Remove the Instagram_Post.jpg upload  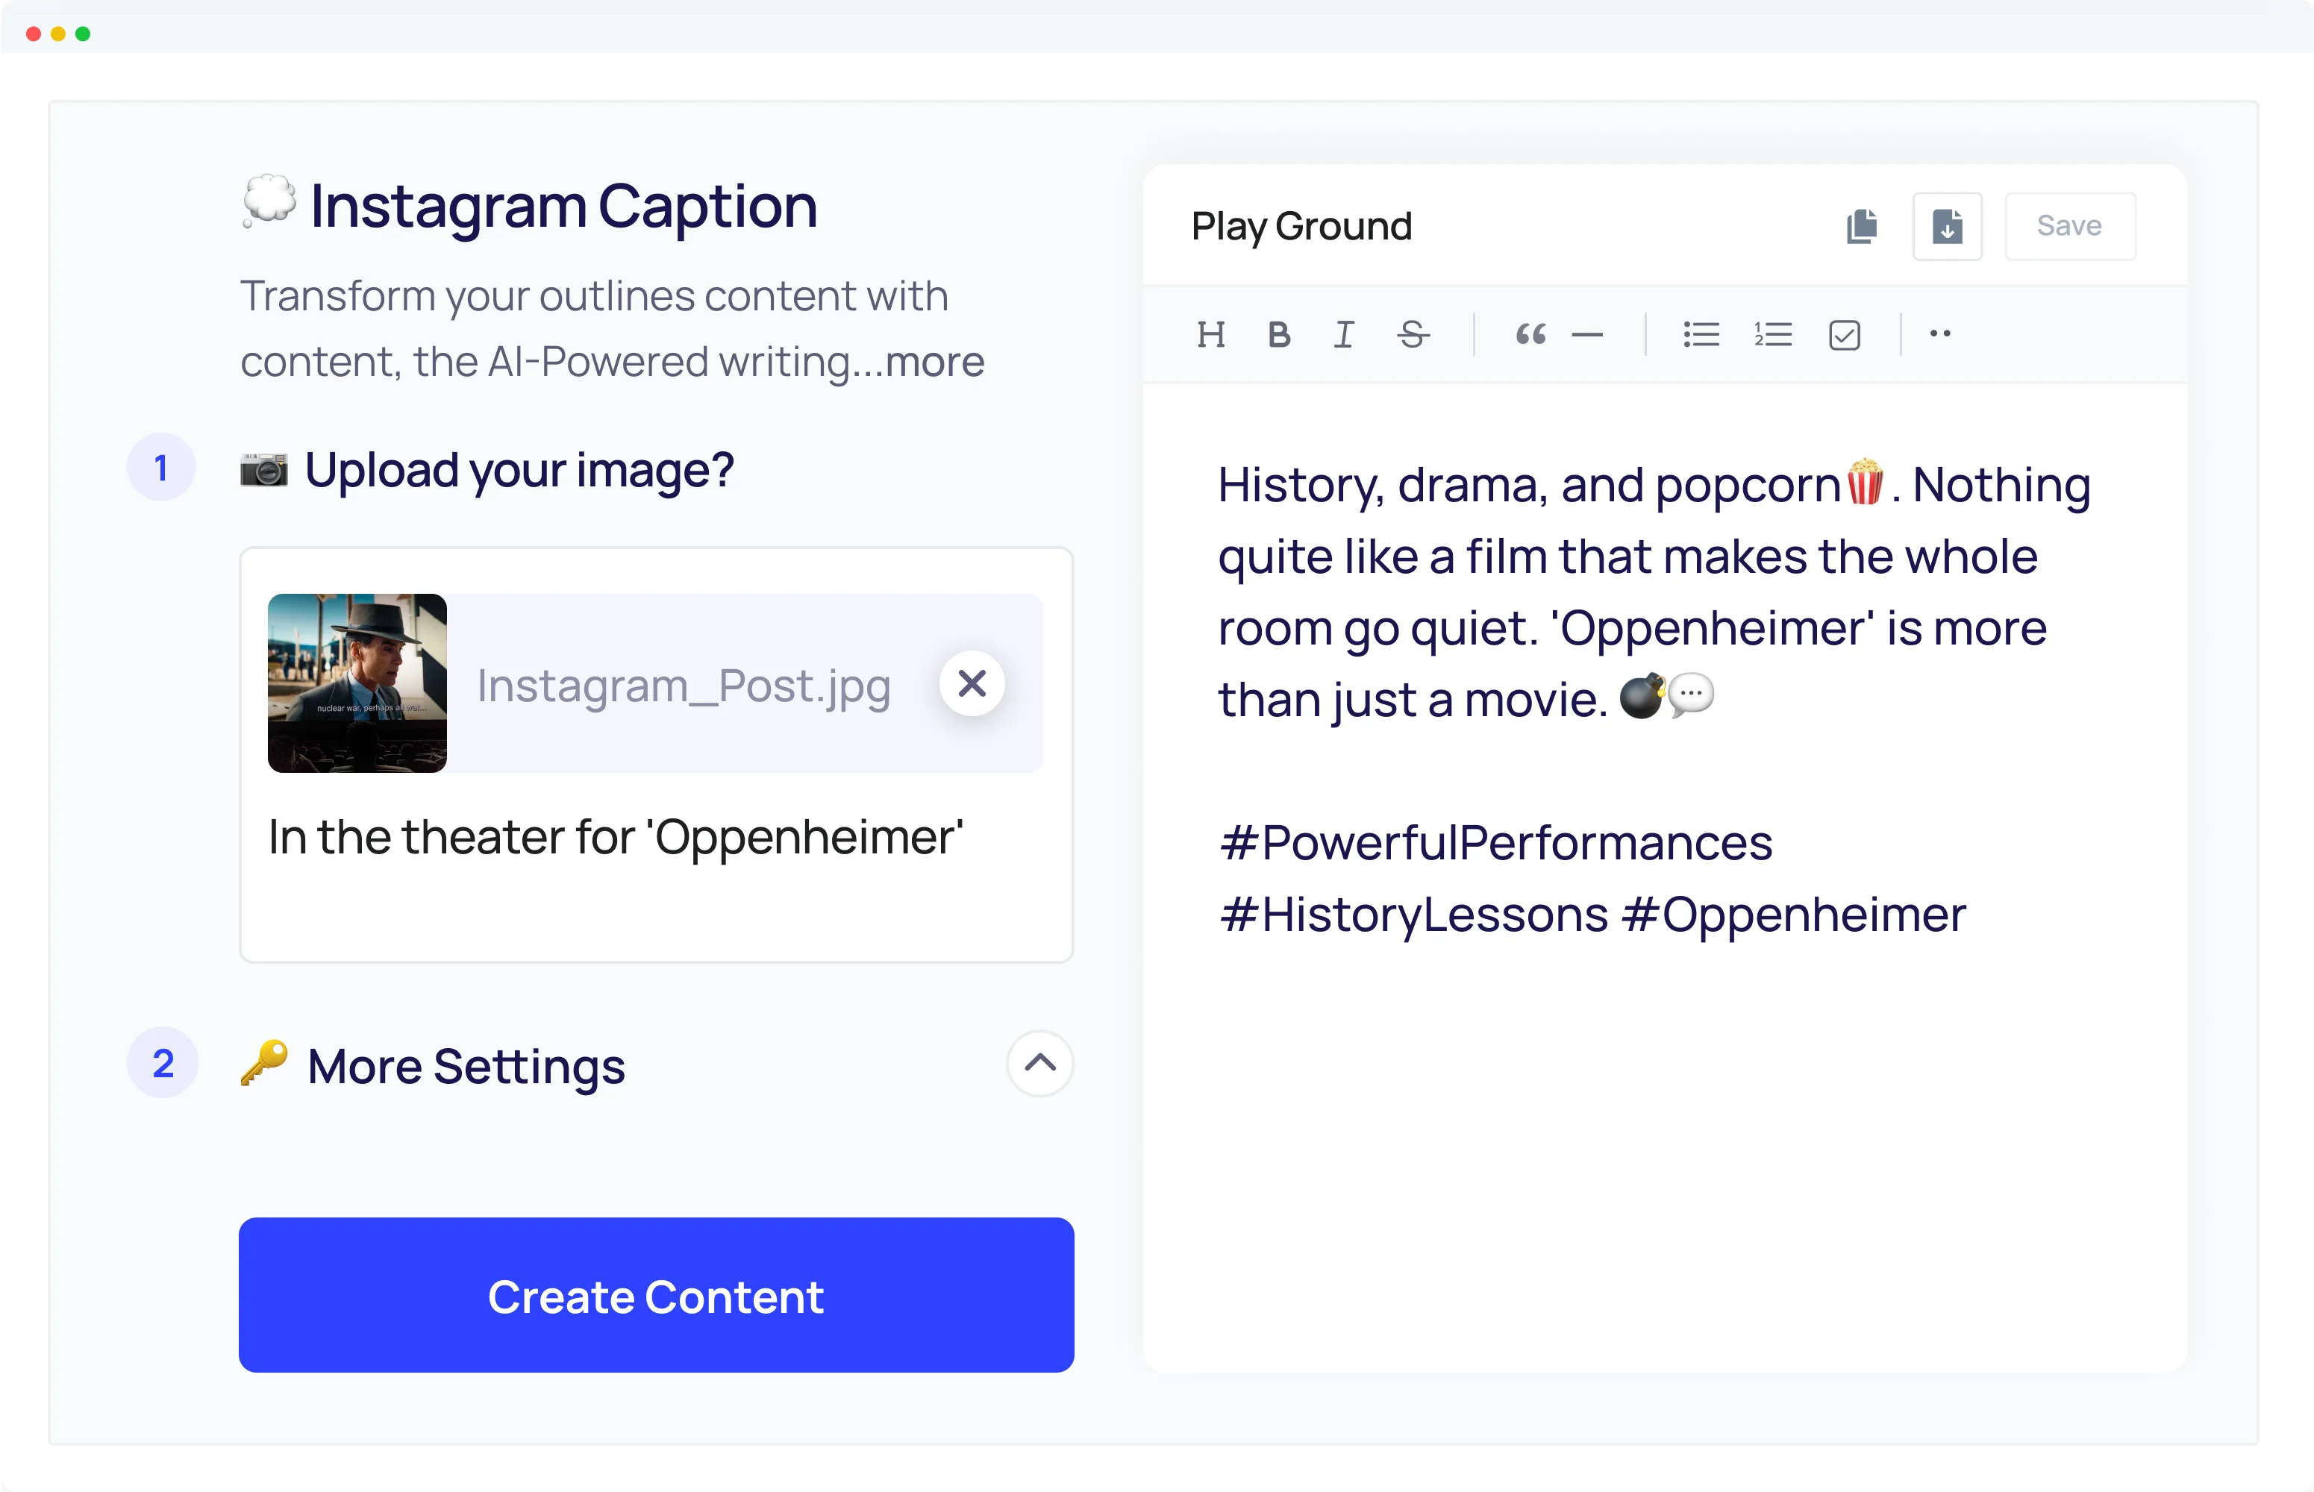[973, 683]
